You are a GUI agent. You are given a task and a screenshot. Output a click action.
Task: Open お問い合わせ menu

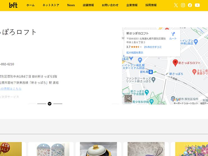click(x=110, y=5)
